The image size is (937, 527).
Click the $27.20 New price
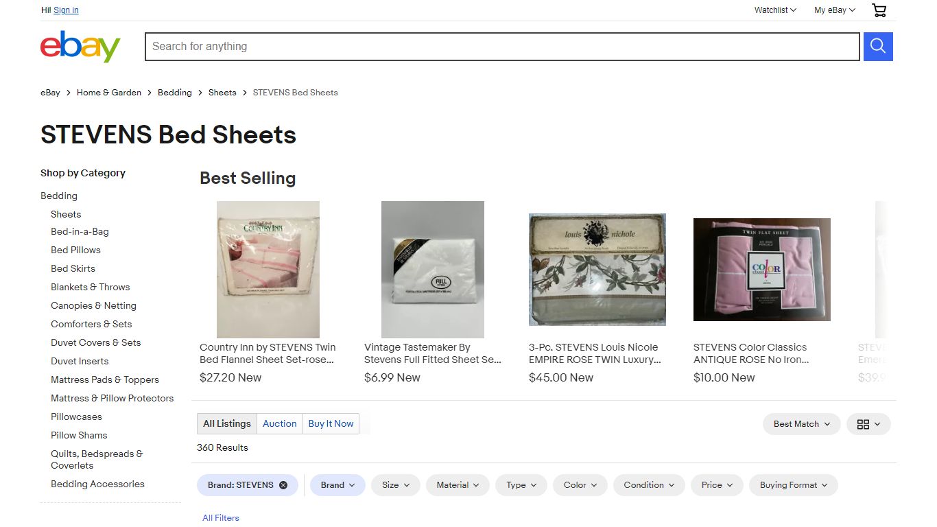click(x=230, y=378)
